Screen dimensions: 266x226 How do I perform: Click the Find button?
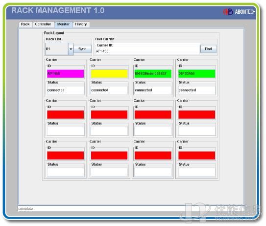point(208,49)
